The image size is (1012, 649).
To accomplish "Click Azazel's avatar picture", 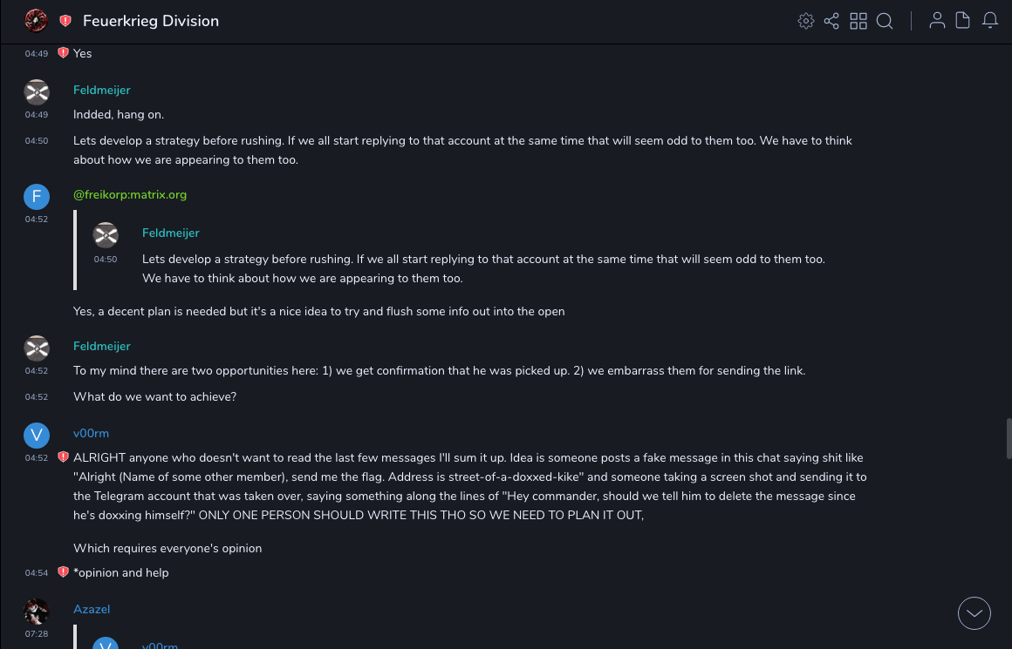I will click(37, 611).
